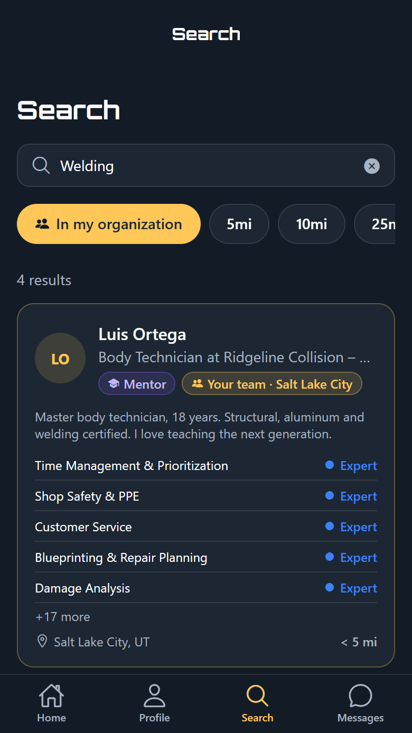Select the 5mi distance filter

(x=239, y=224)
